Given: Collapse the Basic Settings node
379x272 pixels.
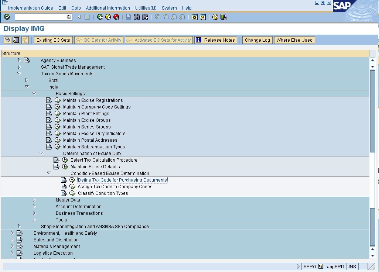Looking at the screenshot, I should click(x=34, y=93).
